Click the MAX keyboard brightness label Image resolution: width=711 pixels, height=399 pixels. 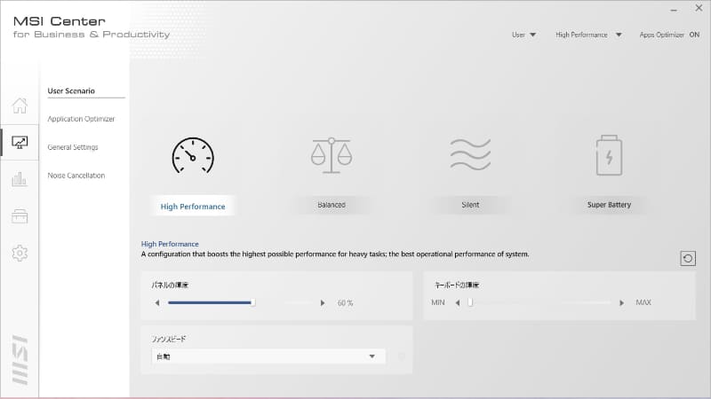pyautogui.click(x=643, y=302)
